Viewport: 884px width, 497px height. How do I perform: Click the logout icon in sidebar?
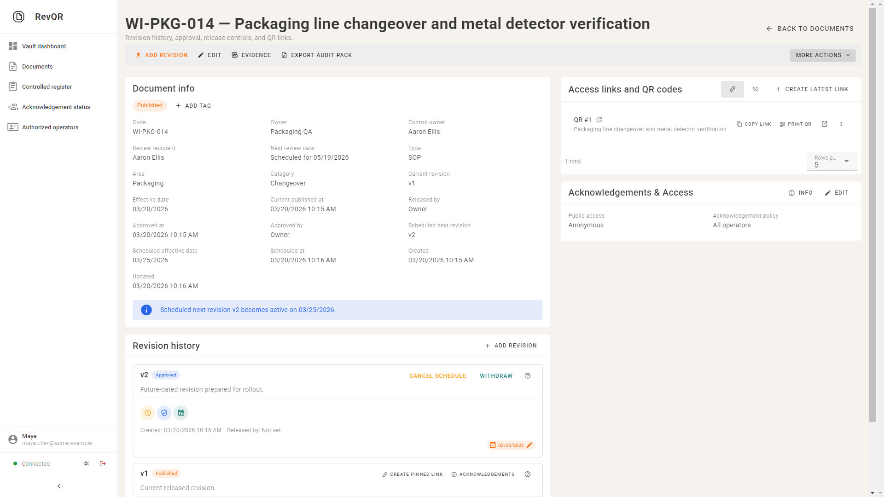click(x=103, y=463)
